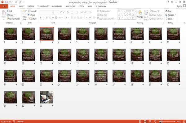Open the Text Direction dropdown
186x123 pixels.
(104, 11)
